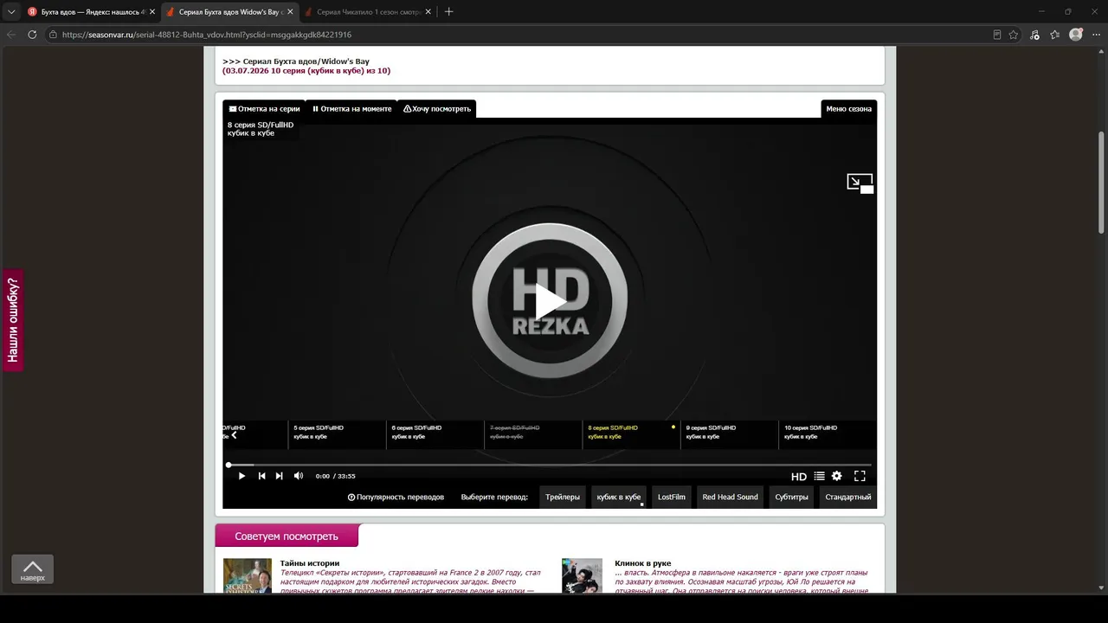Switch to the Сериал Чикатило browser tab
This screenshot has height=623, width=1108.
[368, 12]
